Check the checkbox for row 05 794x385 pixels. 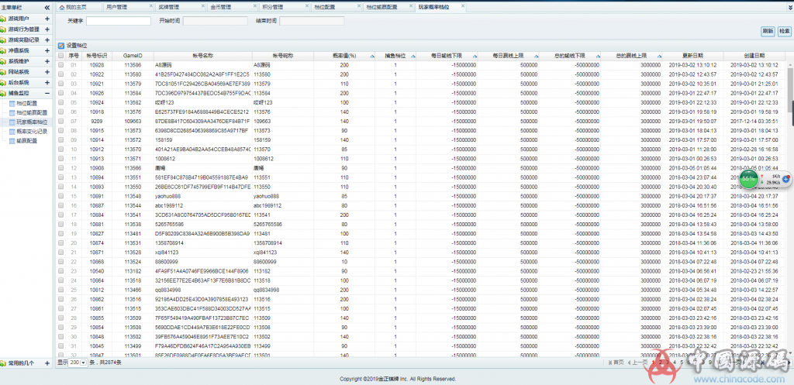[x=60, y=102]
